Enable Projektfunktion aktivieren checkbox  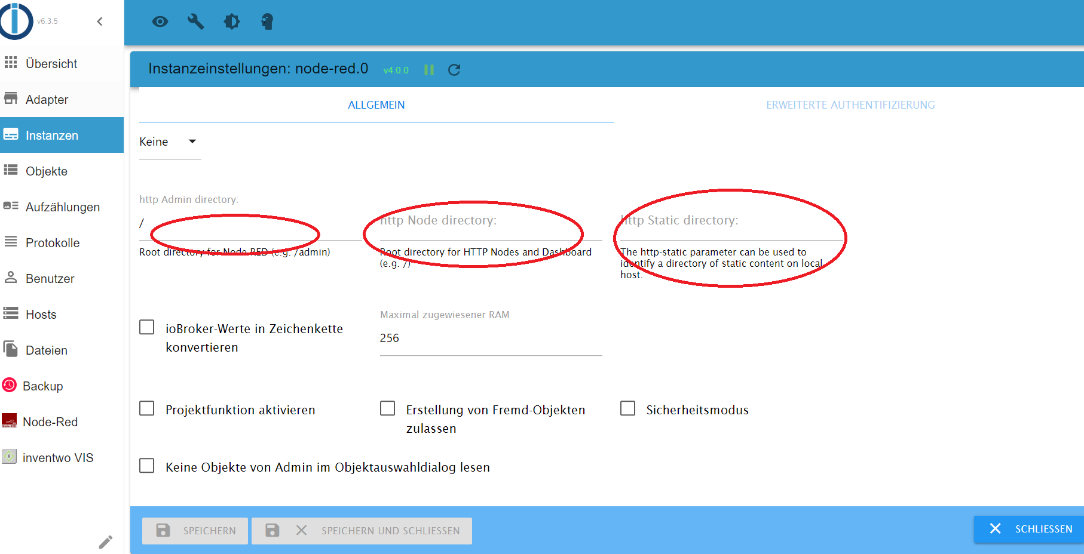pyautogui.click(x=147, y=408)
